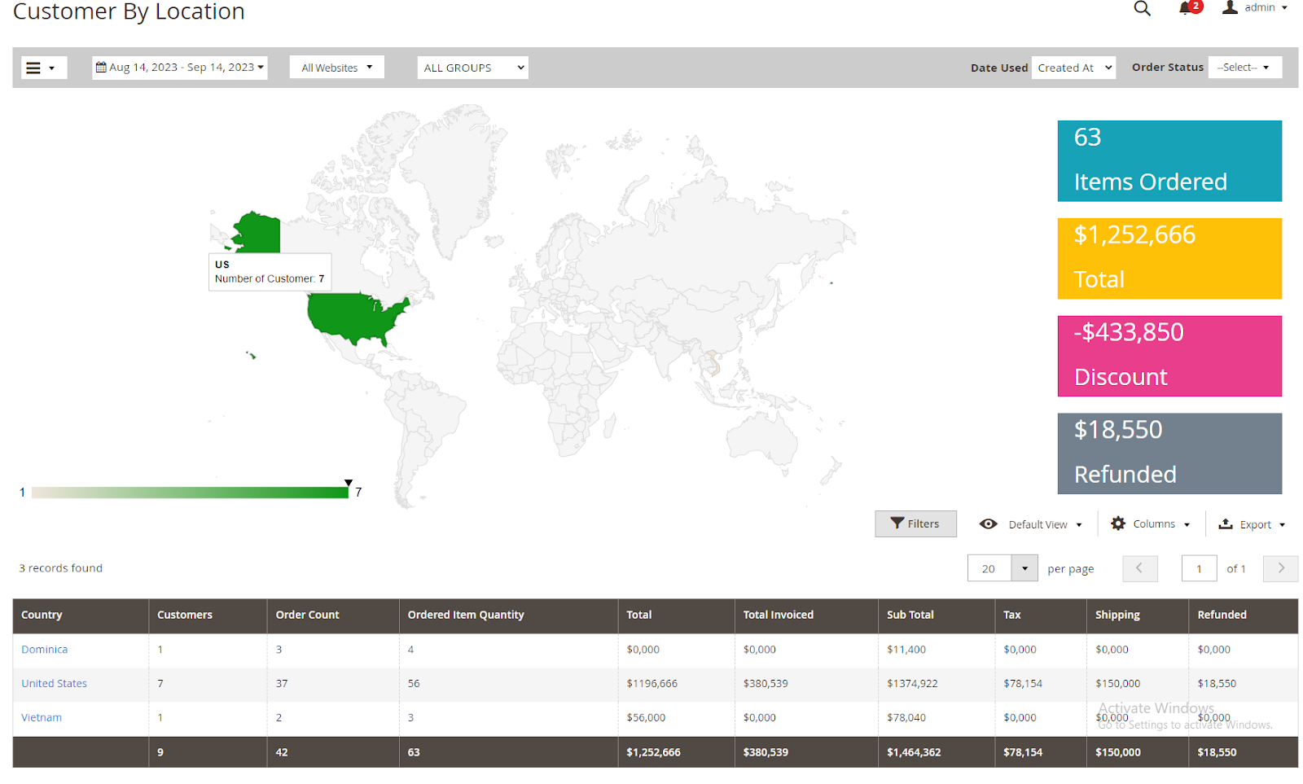
Task: Sort by the Customers column header
Action: 185,615
